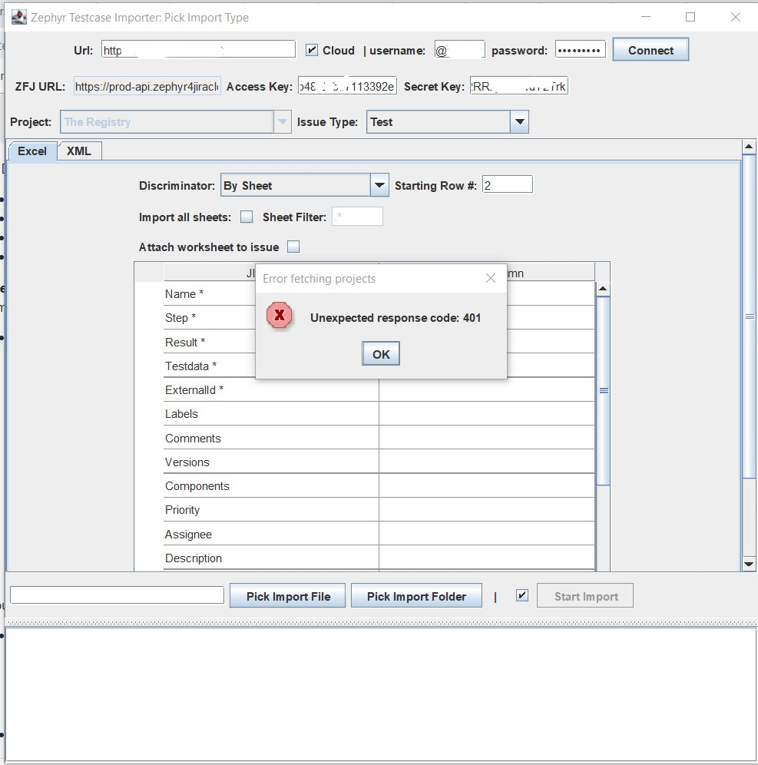This screenshot has width=758, height=765.
Task: Open the Project dropdown list
Action: 283,121
